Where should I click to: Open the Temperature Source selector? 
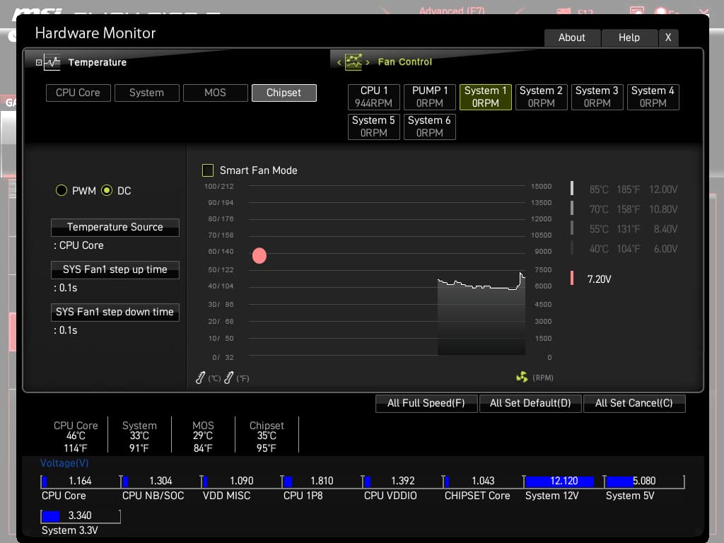coord(115,227)
